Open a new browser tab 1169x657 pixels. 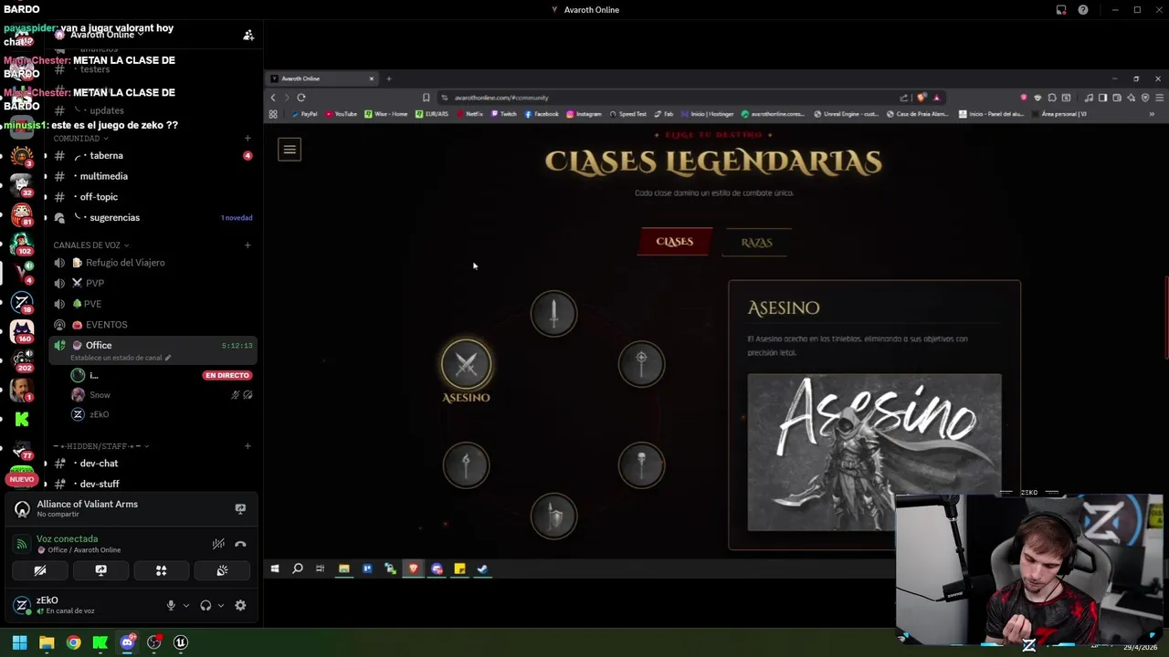pyautogui.click(x=388, y=78)
